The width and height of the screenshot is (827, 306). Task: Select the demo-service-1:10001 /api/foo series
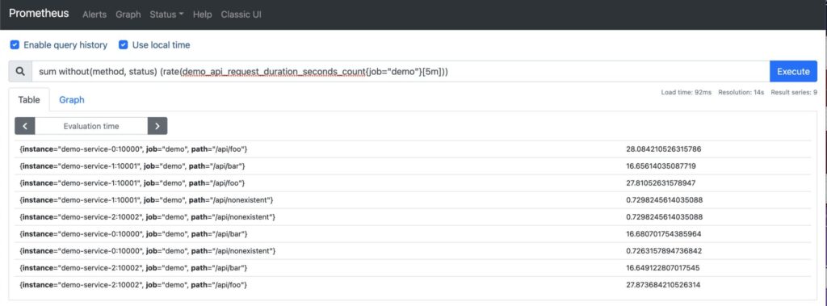[x=132, y=183]
